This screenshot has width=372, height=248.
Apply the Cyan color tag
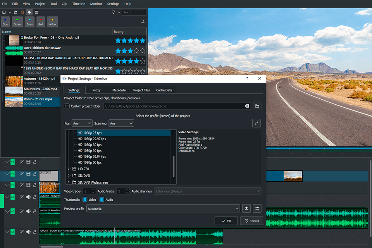[30, 22]
